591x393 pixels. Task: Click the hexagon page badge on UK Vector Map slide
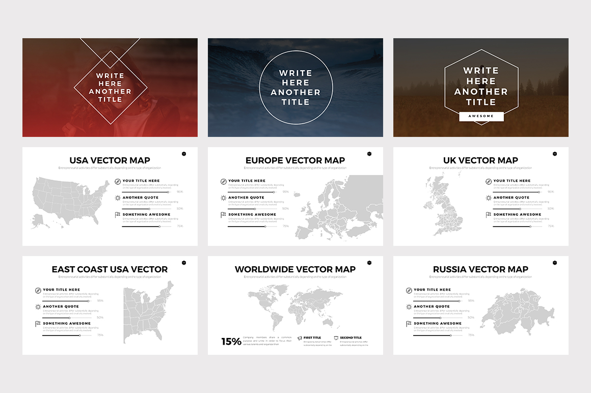pyautogui.click(x=555, y=154)
